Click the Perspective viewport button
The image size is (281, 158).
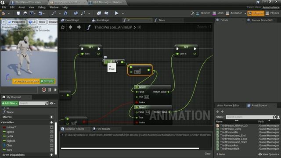pos(17,22)
